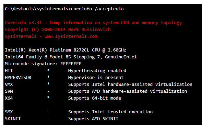Click the Supports 64-bit mode text
Screen dimensions: 202x125
(95, 98)
